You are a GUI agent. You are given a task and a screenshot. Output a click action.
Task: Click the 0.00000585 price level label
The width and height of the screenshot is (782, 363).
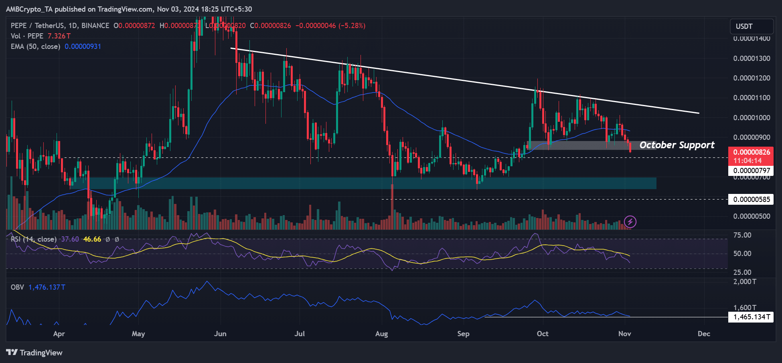751,200
